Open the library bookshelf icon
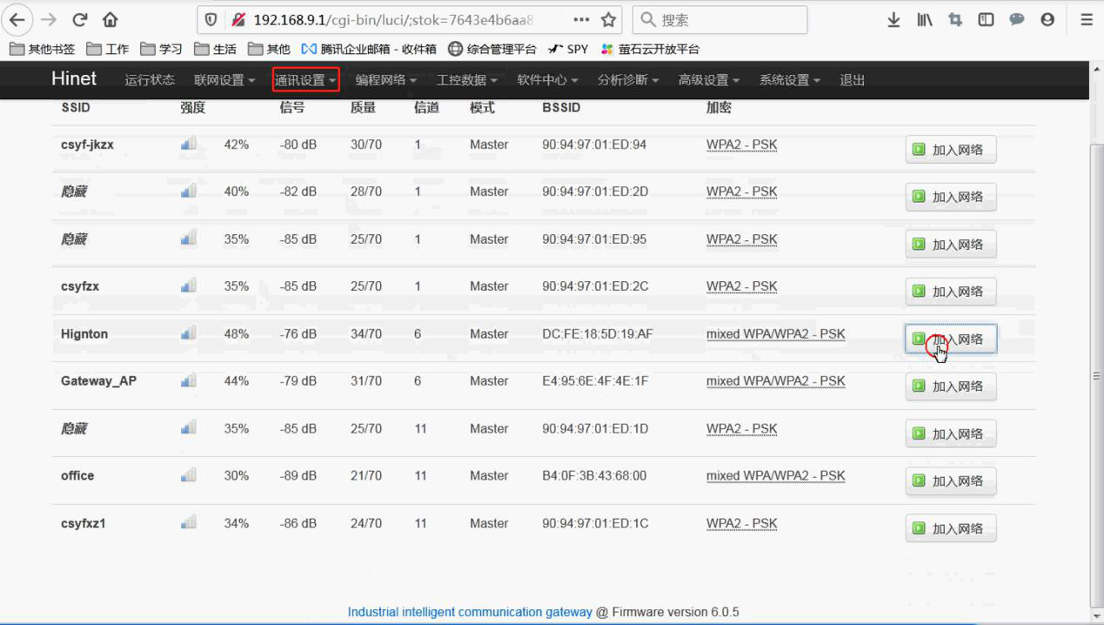 [x=924, y=19]
